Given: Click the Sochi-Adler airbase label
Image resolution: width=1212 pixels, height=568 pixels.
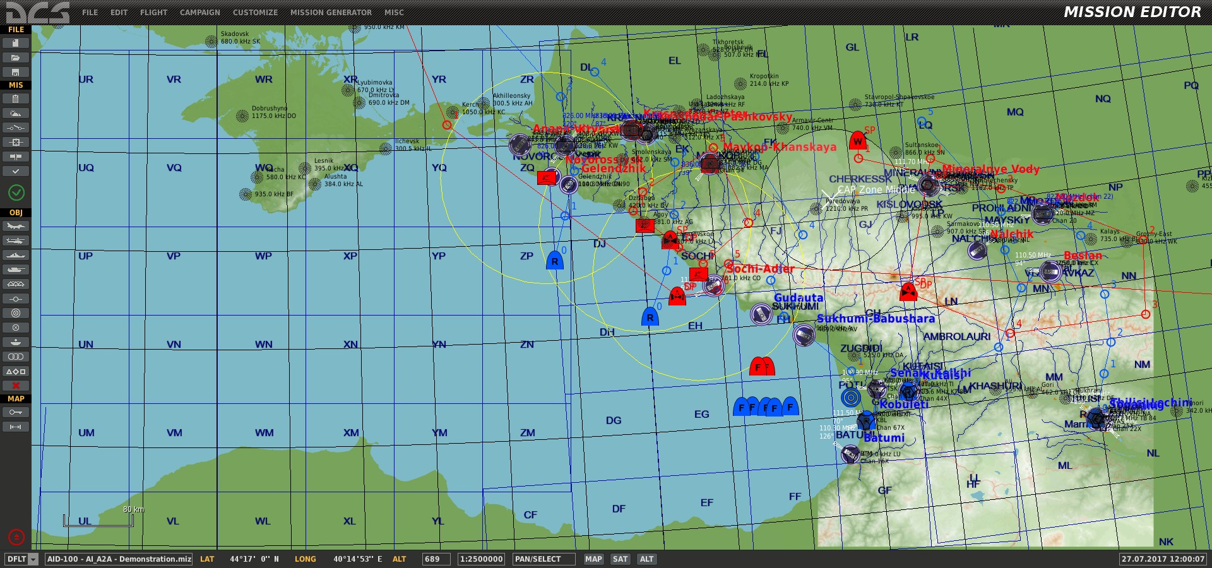Looking at the screenshot, I should click(x=760, y=269).
